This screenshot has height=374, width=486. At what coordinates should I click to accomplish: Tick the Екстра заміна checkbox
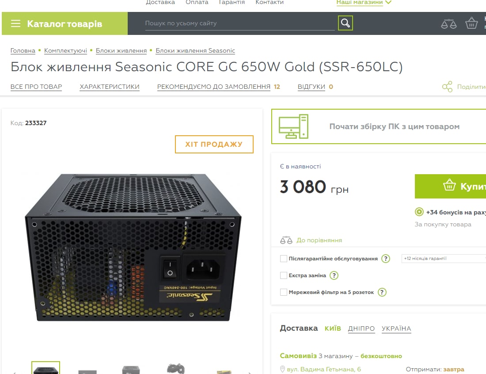coord(283,275)
